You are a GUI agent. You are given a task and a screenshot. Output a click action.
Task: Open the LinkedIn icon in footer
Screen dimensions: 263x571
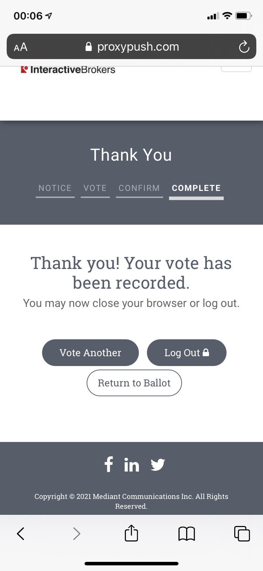click(131, 465)
